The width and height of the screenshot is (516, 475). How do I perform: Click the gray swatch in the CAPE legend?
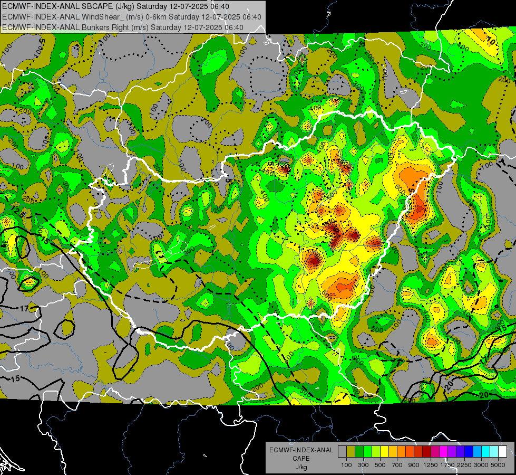(x=342, y=451)
